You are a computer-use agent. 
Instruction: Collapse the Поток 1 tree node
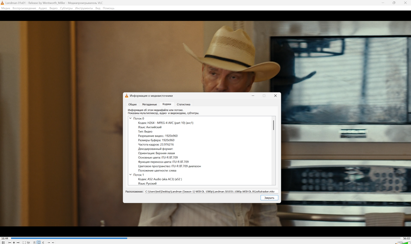[131, 175]
